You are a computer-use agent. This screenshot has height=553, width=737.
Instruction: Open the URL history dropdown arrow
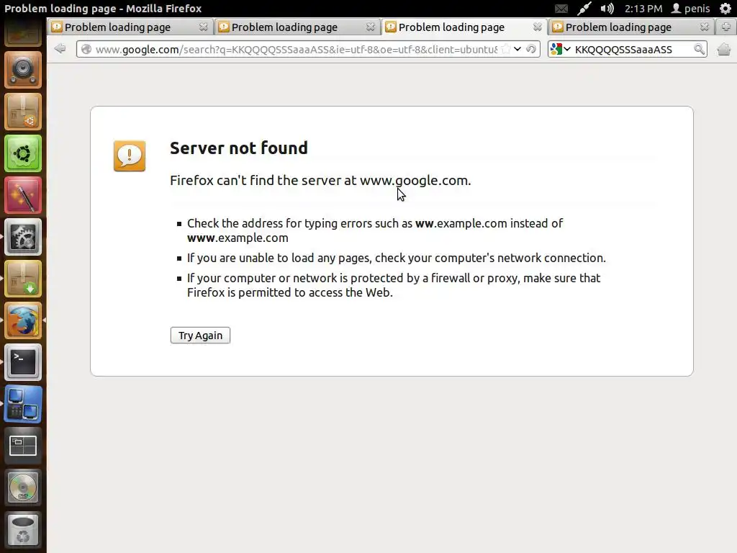point(517,49)
